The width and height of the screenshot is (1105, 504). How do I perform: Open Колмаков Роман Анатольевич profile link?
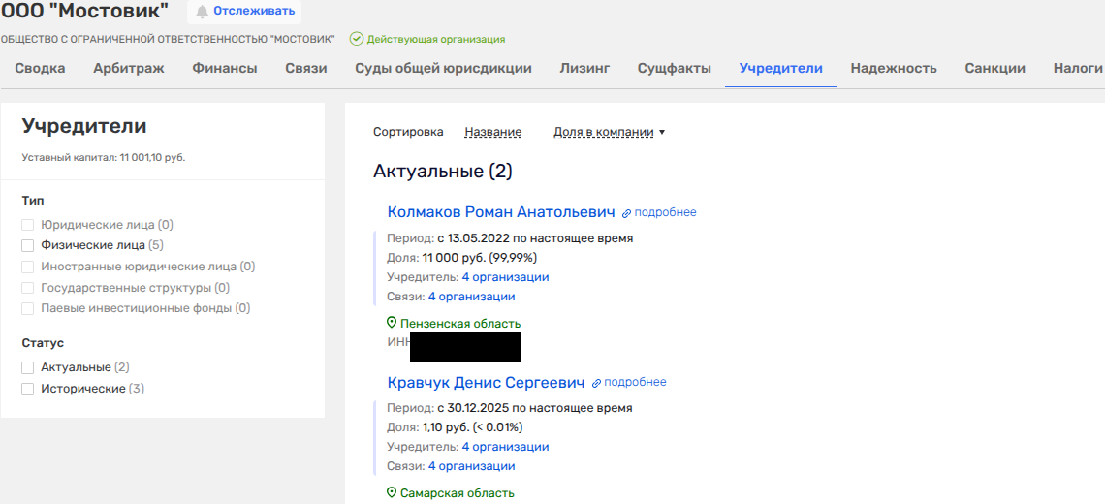point(501,212)
